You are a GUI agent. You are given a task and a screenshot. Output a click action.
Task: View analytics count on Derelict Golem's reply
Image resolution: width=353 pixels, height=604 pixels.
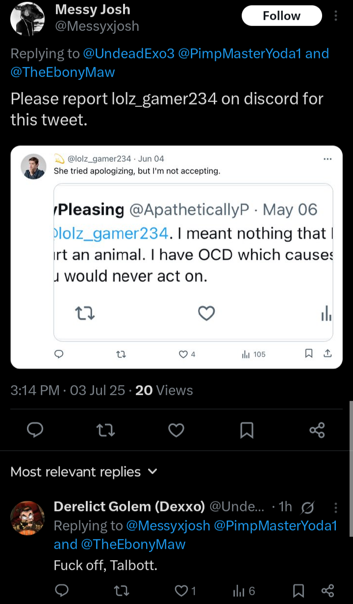point(244,591)
